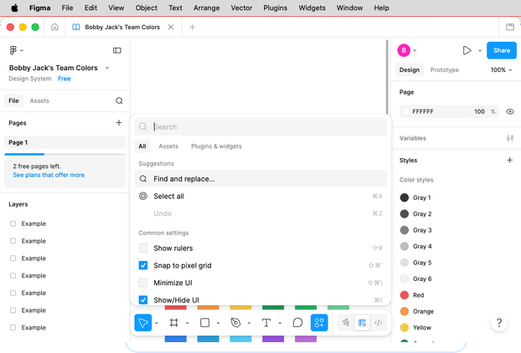Open the 100% zoom dropdown
The image size is (521, 353).
point(501,69)
